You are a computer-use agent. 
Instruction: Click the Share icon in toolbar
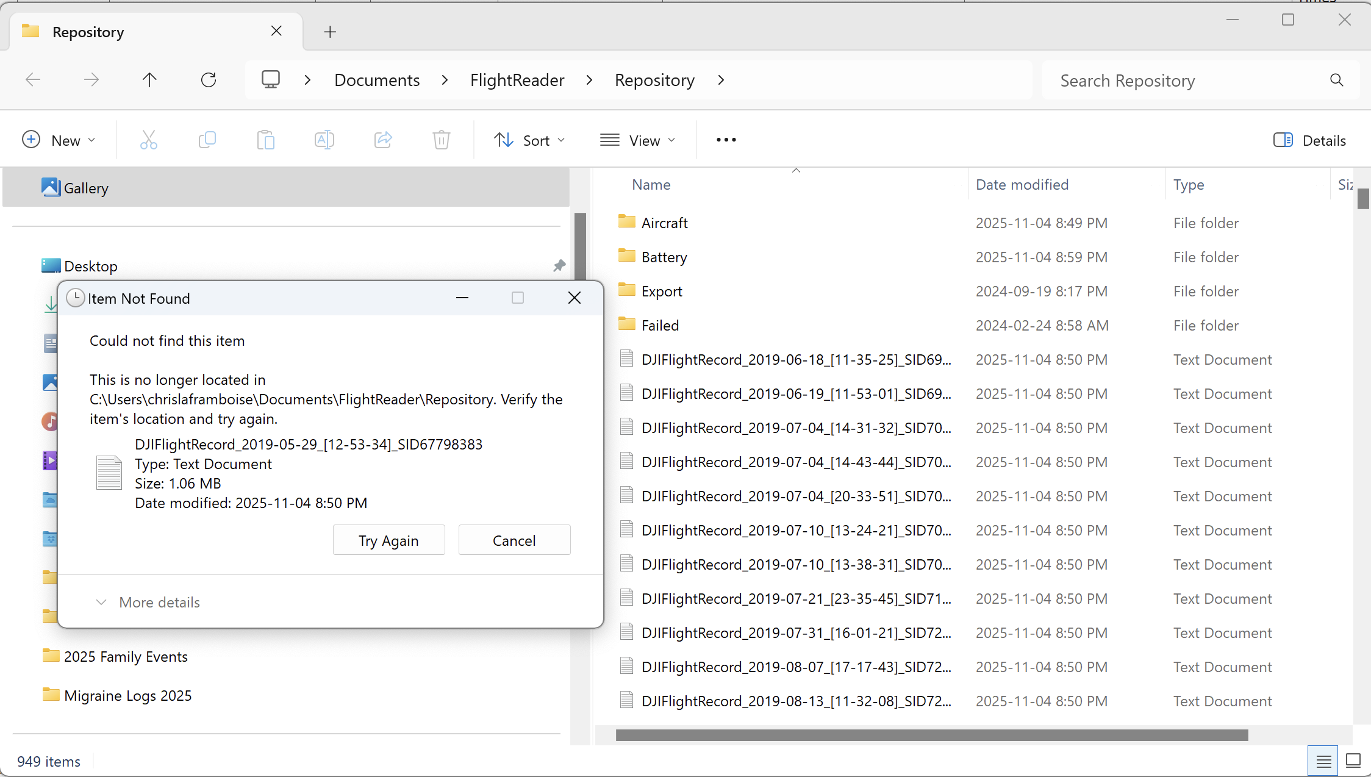pyautogui.click(x=382, y=140)
